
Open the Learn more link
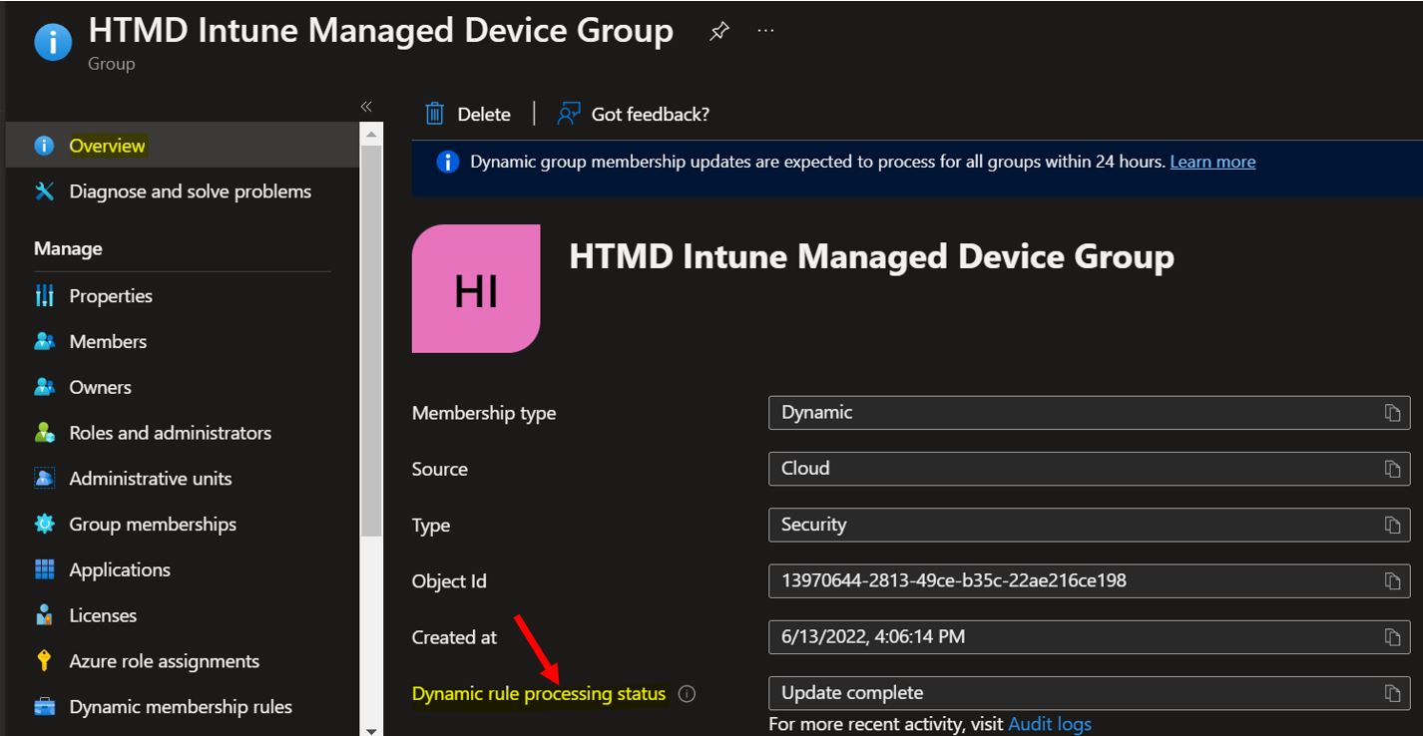point(1211,161)
